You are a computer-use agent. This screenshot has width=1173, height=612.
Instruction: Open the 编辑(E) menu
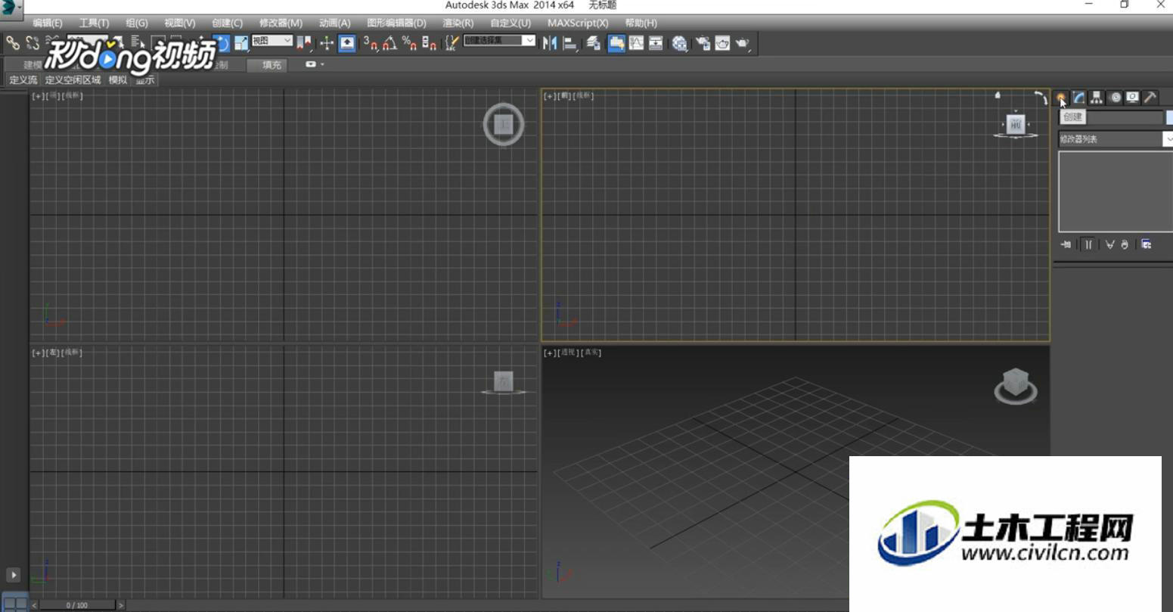pyautogui.click(x=48, y=23)
